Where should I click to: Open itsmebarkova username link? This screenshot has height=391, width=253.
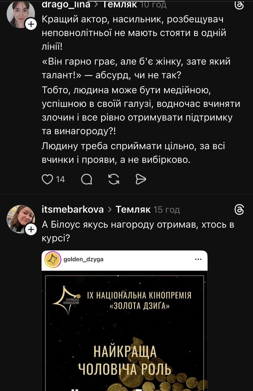[73, 210]
